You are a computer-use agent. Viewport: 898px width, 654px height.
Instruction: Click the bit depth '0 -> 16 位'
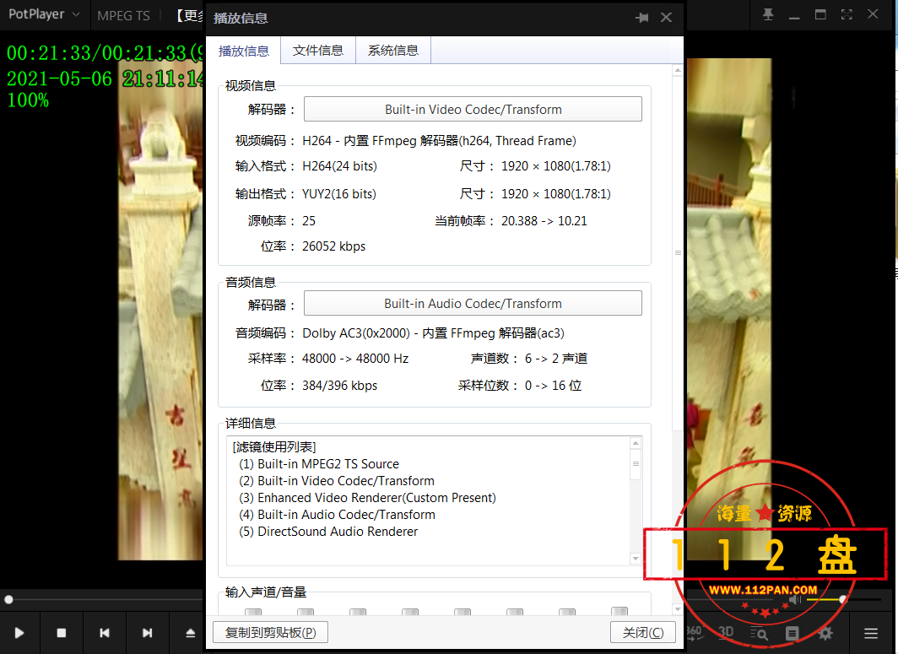coord(554,386)
